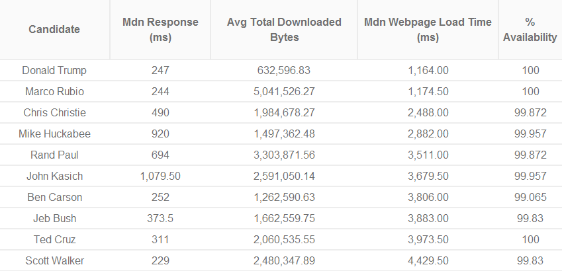
Task: Select Scott Walker's response value 229
Action: [x=160, y=260]
